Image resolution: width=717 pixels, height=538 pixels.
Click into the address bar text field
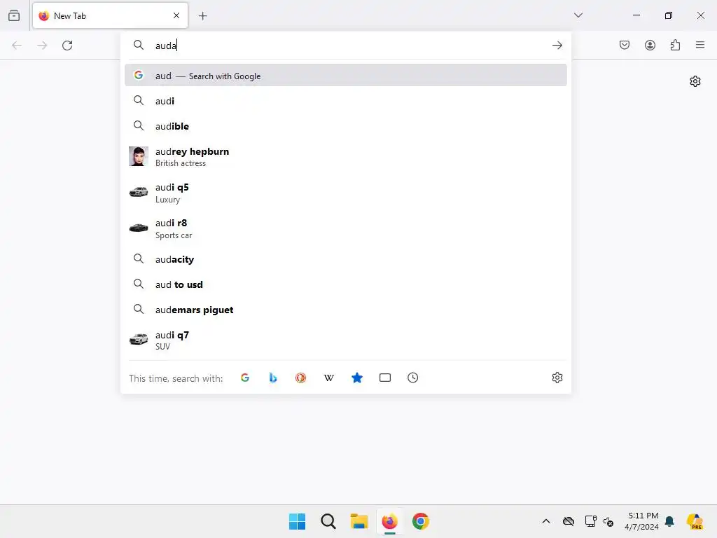347,45
